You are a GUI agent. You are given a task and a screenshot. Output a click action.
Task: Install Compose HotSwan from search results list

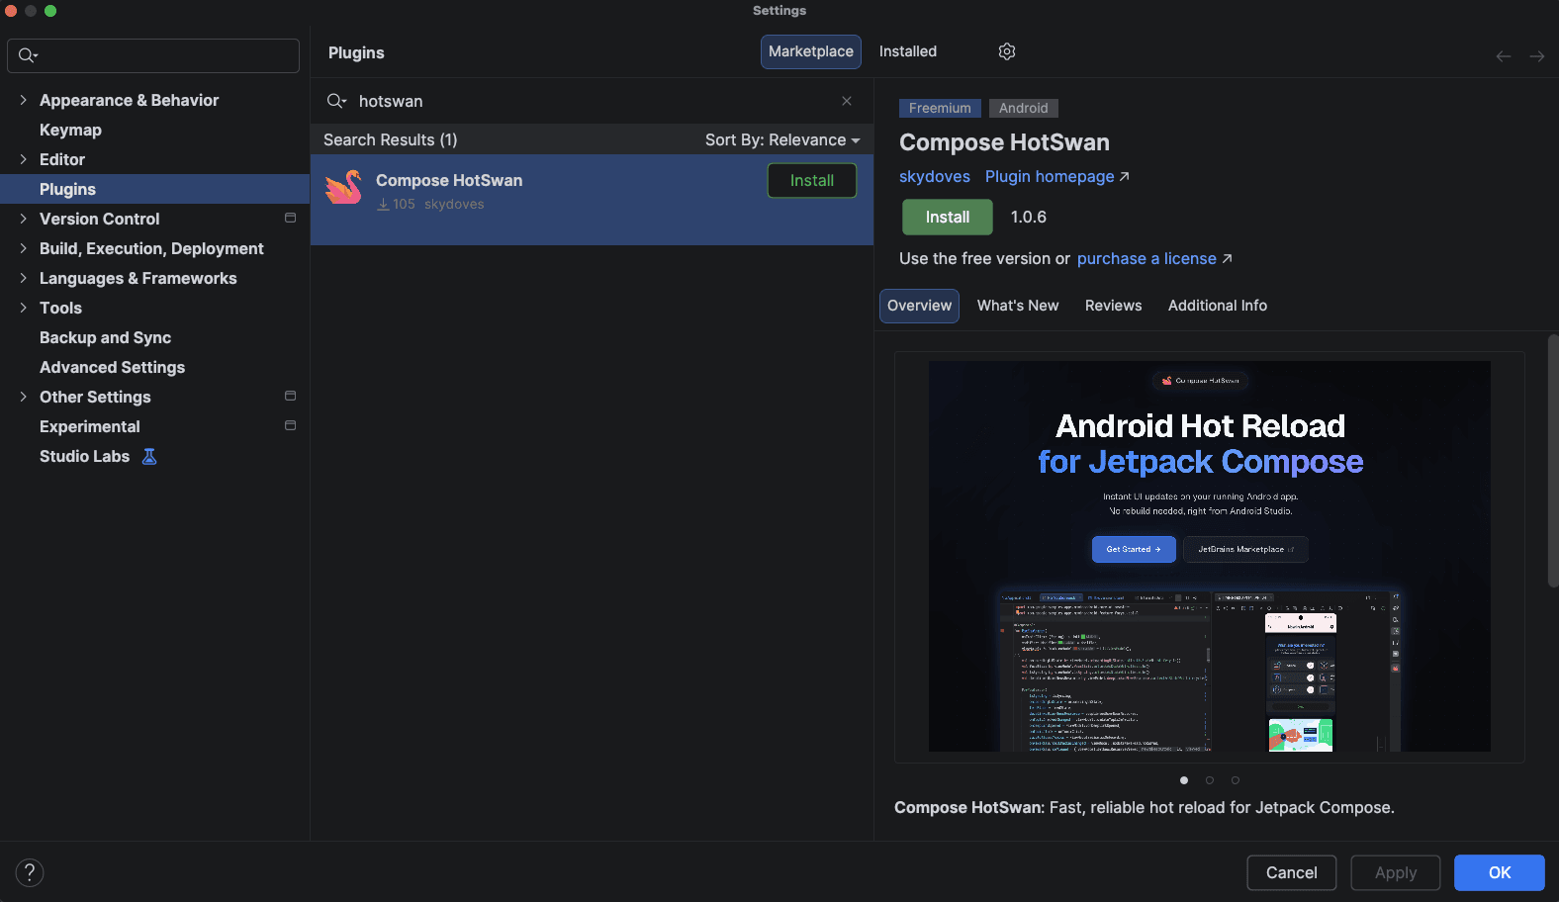coord(812,180)
